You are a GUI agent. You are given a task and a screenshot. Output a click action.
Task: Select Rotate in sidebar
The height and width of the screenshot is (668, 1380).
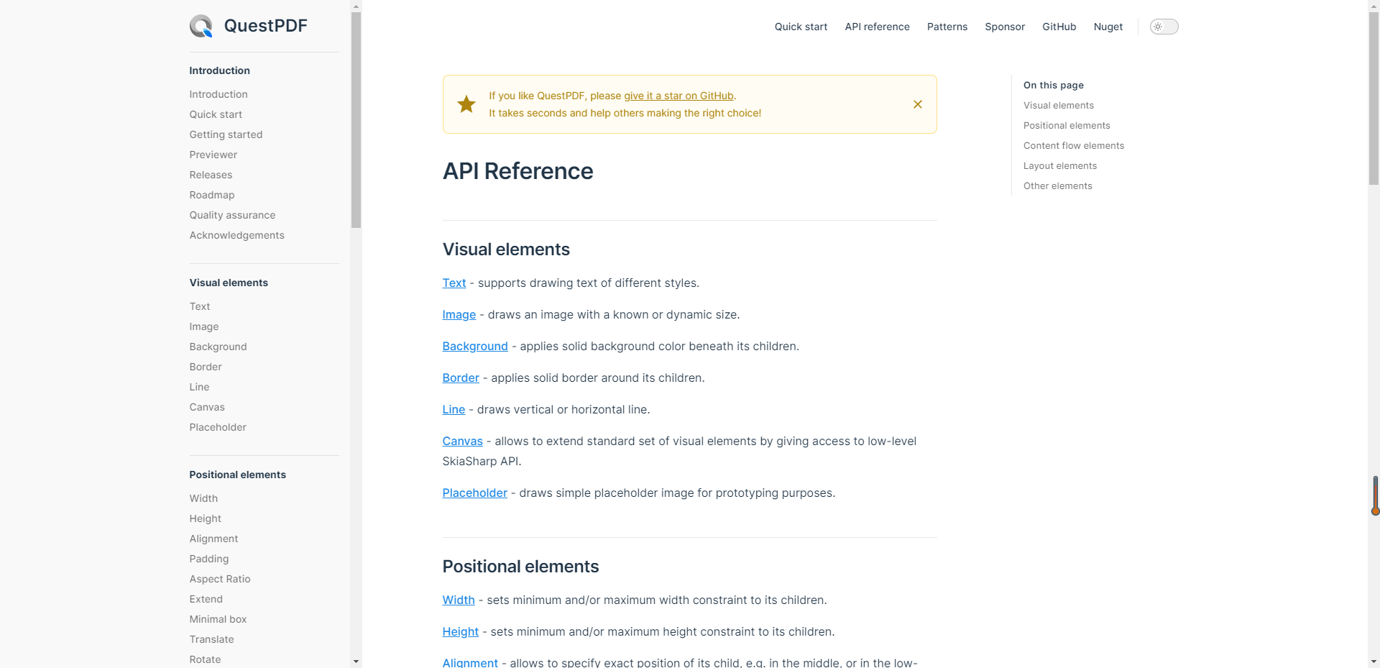click(205, 659)
